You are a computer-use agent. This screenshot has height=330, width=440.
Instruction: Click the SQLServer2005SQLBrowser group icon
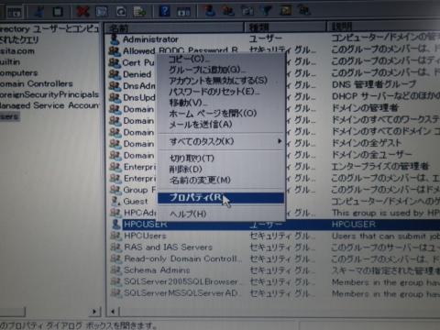[x=116, y=281]
